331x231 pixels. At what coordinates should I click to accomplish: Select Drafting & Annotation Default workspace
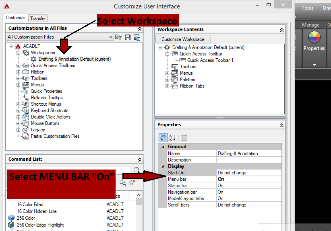(x=74, y=59)
